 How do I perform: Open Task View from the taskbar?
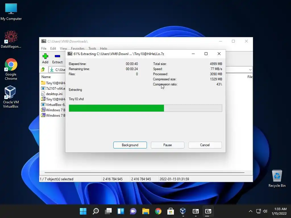(108, 211)
